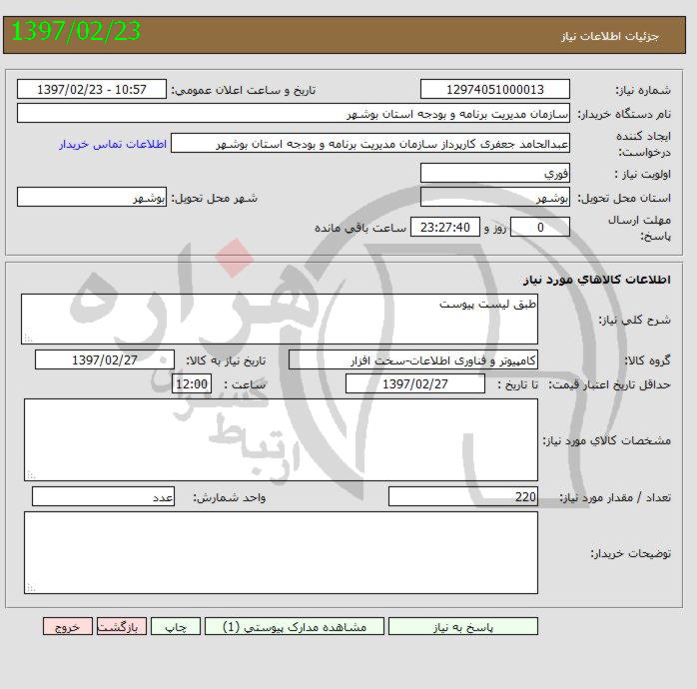Click the پاسخ به نیاز button

point(462,626)
